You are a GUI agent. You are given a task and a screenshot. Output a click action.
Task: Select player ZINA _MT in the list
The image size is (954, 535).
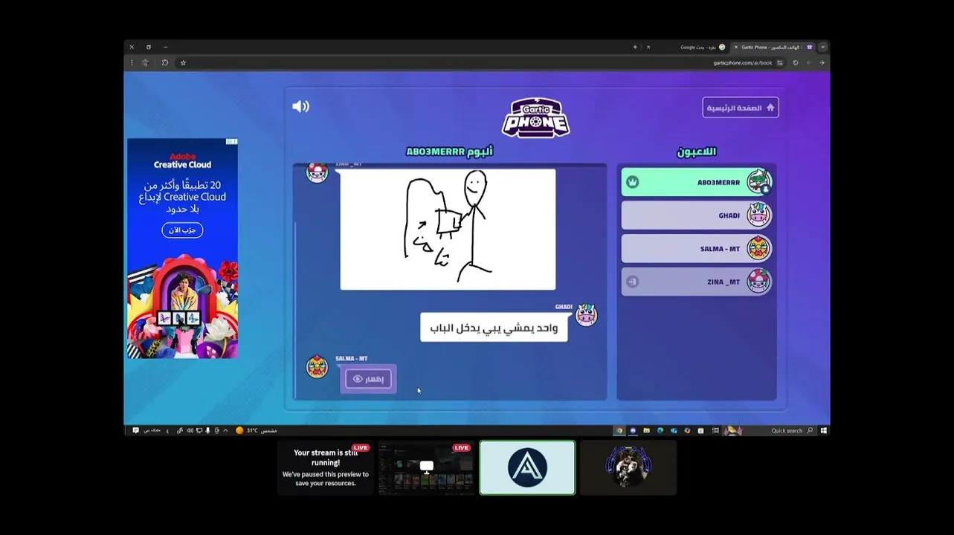pos(697,282)
